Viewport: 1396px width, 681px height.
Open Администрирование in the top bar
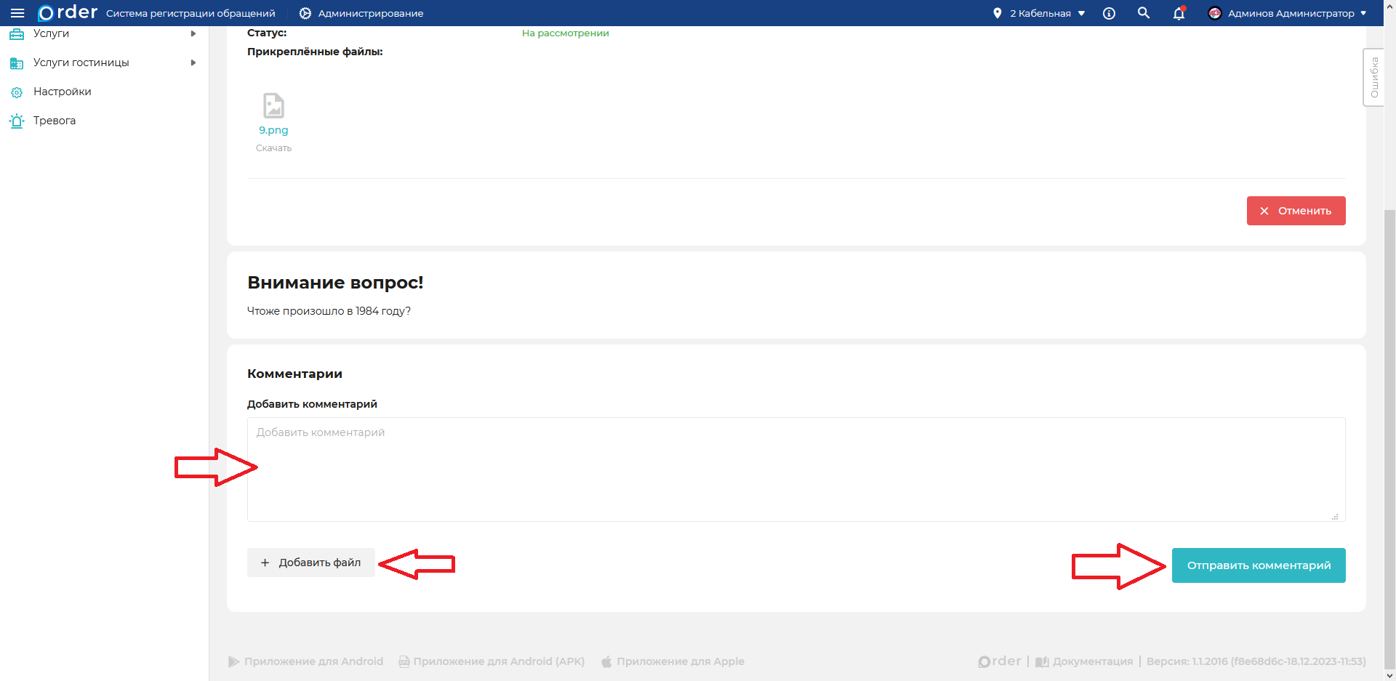coord(361,13)
